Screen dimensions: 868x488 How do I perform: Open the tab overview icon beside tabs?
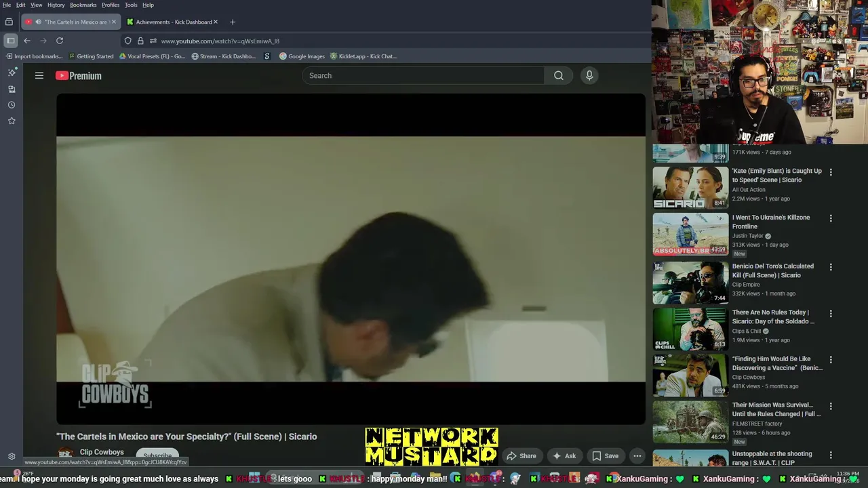(x=9, y=22)
